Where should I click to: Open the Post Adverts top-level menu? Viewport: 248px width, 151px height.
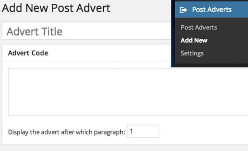coord(212,10)
